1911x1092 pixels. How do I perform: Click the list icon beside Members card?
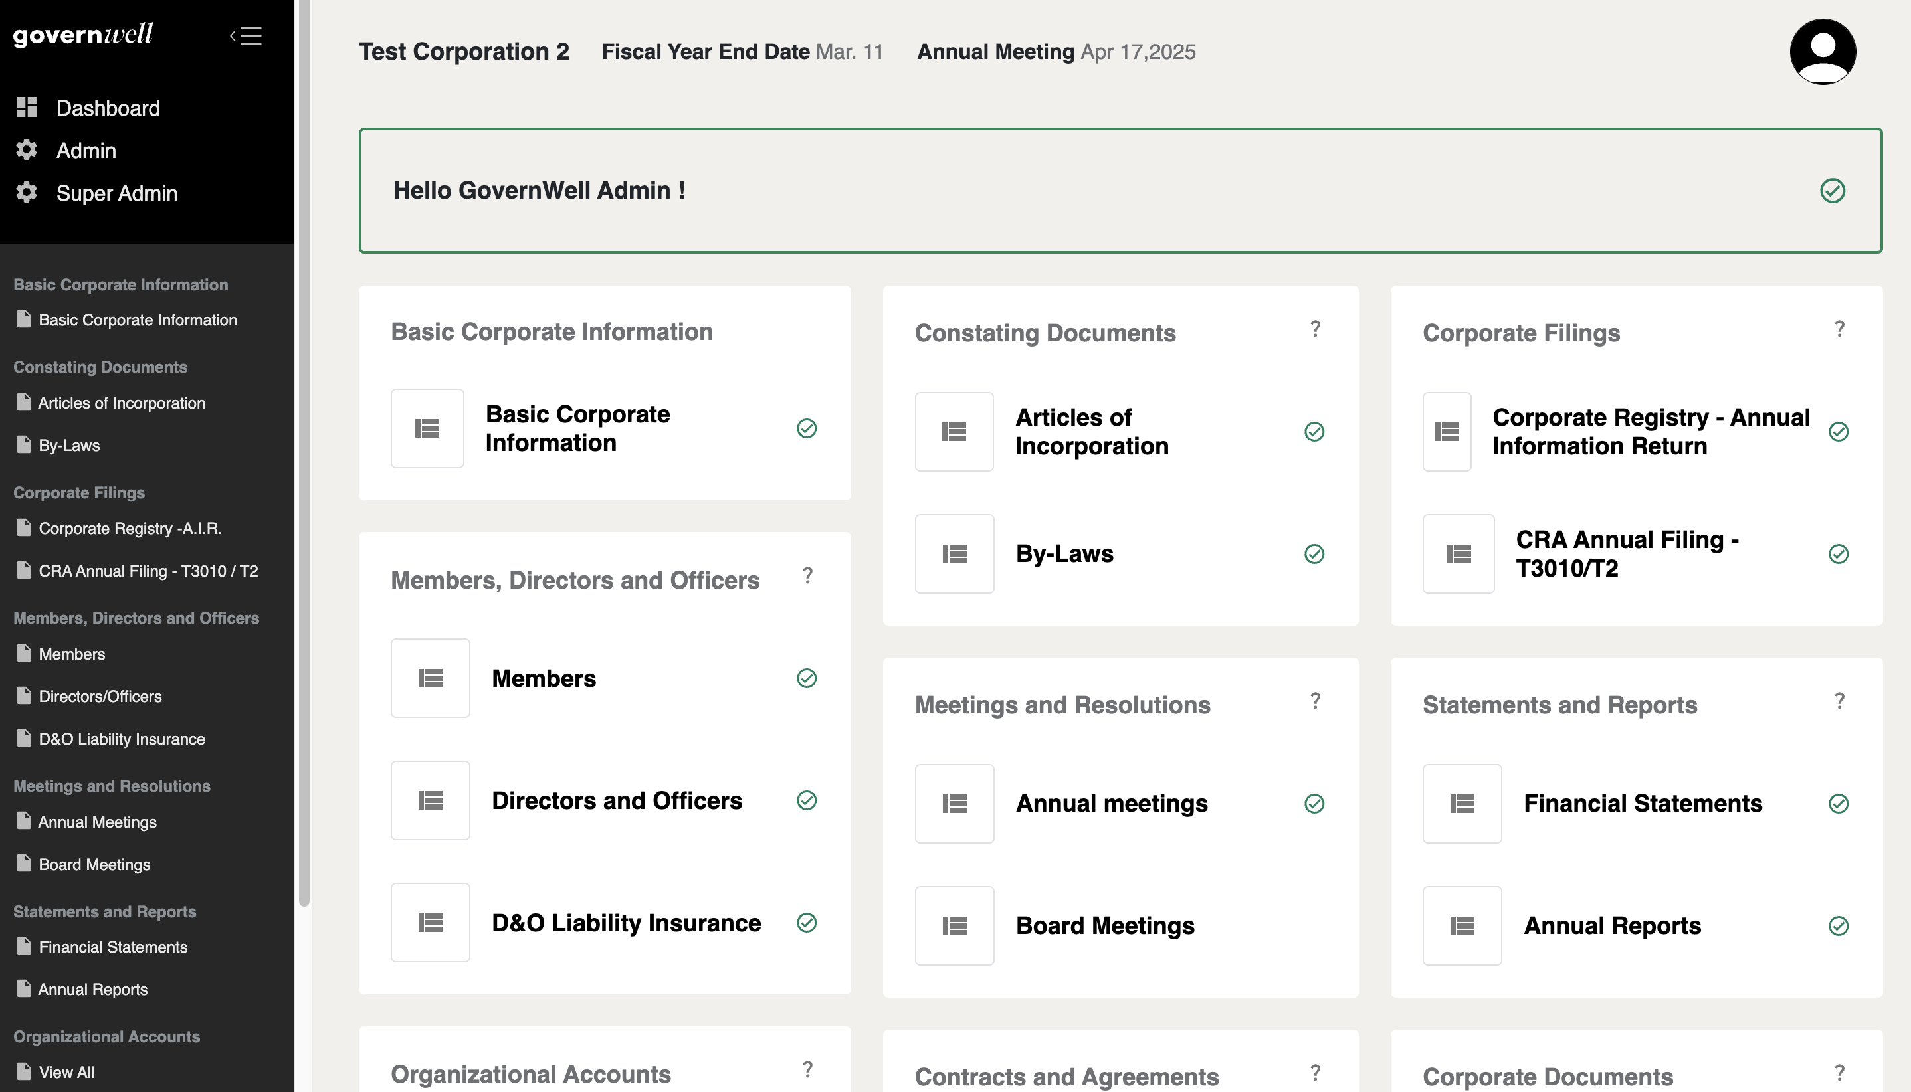(x=430, y=678)
